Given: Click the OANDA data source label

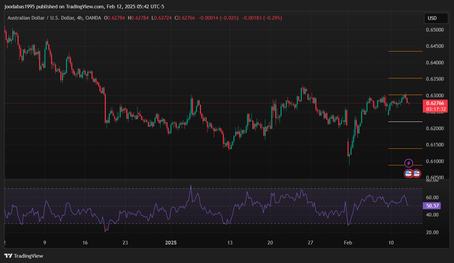Looking at the screenshot, I should (93, 18).
